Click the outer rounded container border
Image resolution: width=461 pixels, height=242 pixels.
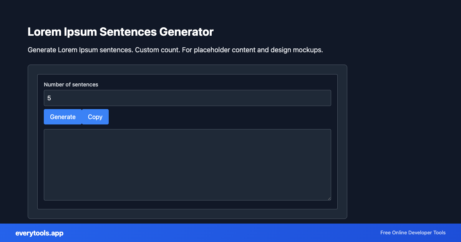(187, 66)
